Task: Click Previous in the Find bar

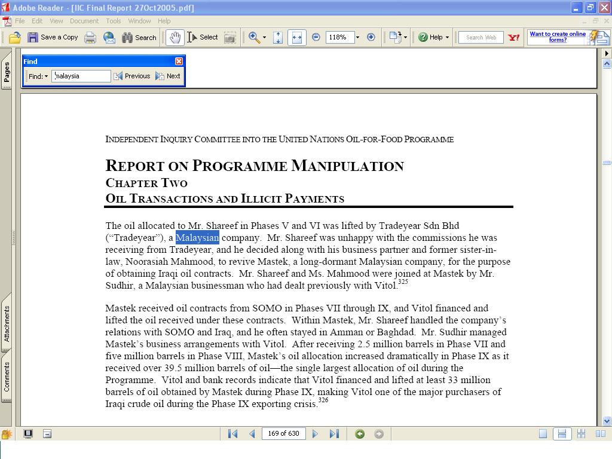Action: pos(132,76)
